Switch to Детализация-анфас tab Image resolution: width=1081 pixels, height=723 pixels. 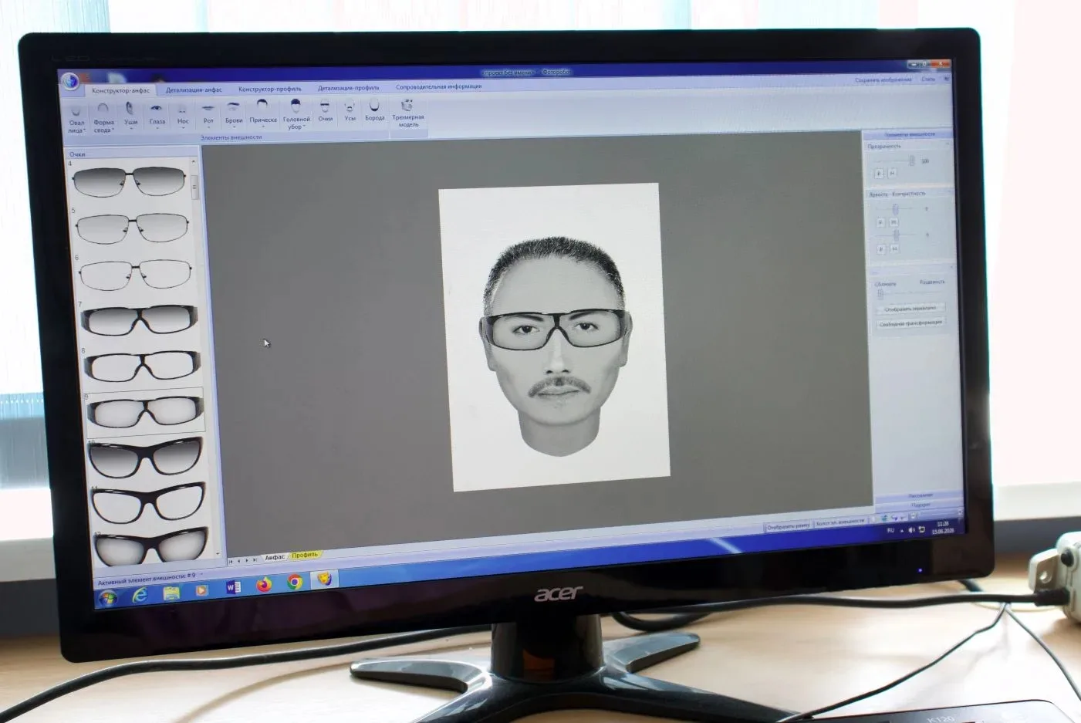pyautogui.click(x=194, y=90)
